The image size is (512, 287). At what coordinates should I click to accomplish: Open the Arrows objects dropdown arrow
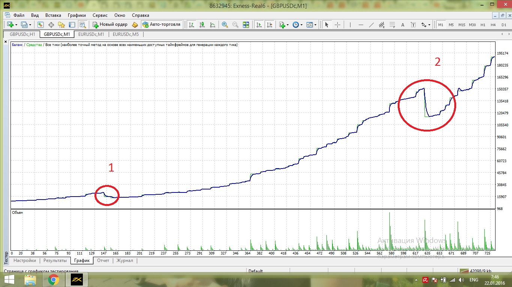click(430, 25)
